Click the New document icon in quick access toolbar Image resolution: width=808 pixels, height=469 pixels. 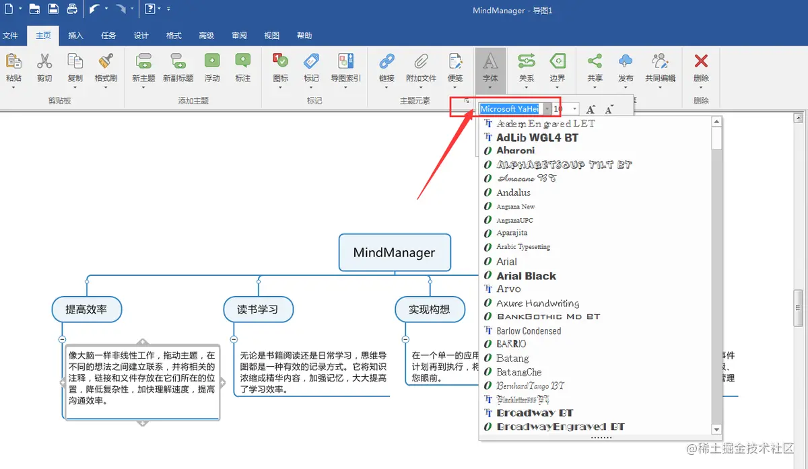(9, 9)
